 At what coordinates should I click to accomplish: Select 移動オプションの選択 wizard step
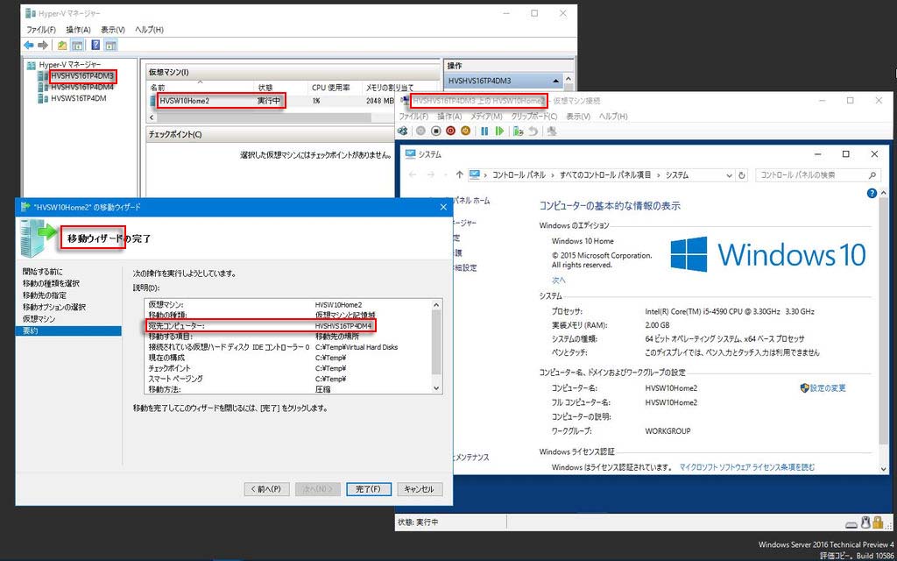point(54,308)
